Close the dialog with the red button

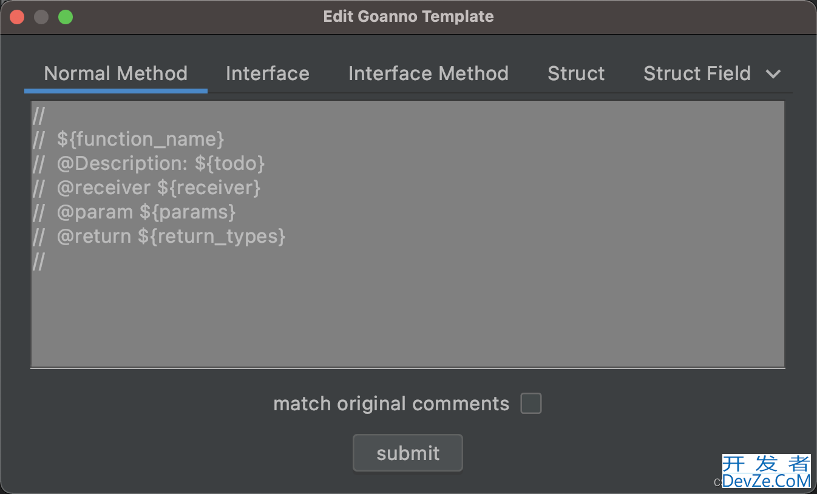(17, 17)
